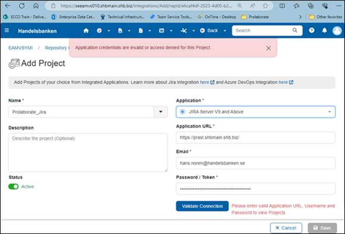Focus the Name input field
345x234 pixels.
pos(81,112)
